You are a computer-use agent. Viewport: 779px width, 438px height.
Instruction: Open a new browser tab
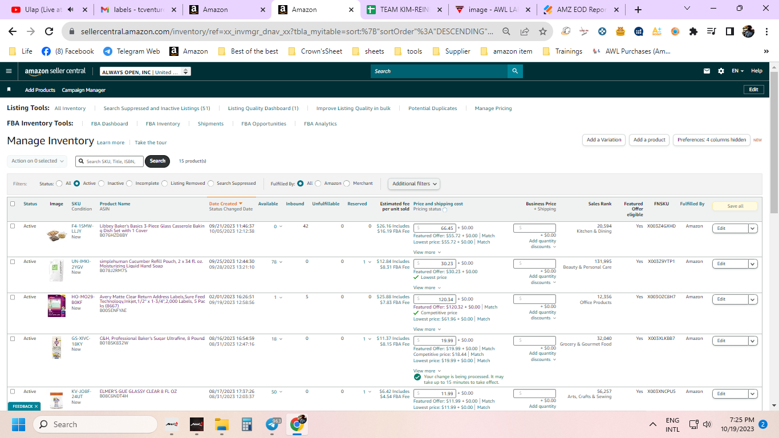tap(638, 10)
